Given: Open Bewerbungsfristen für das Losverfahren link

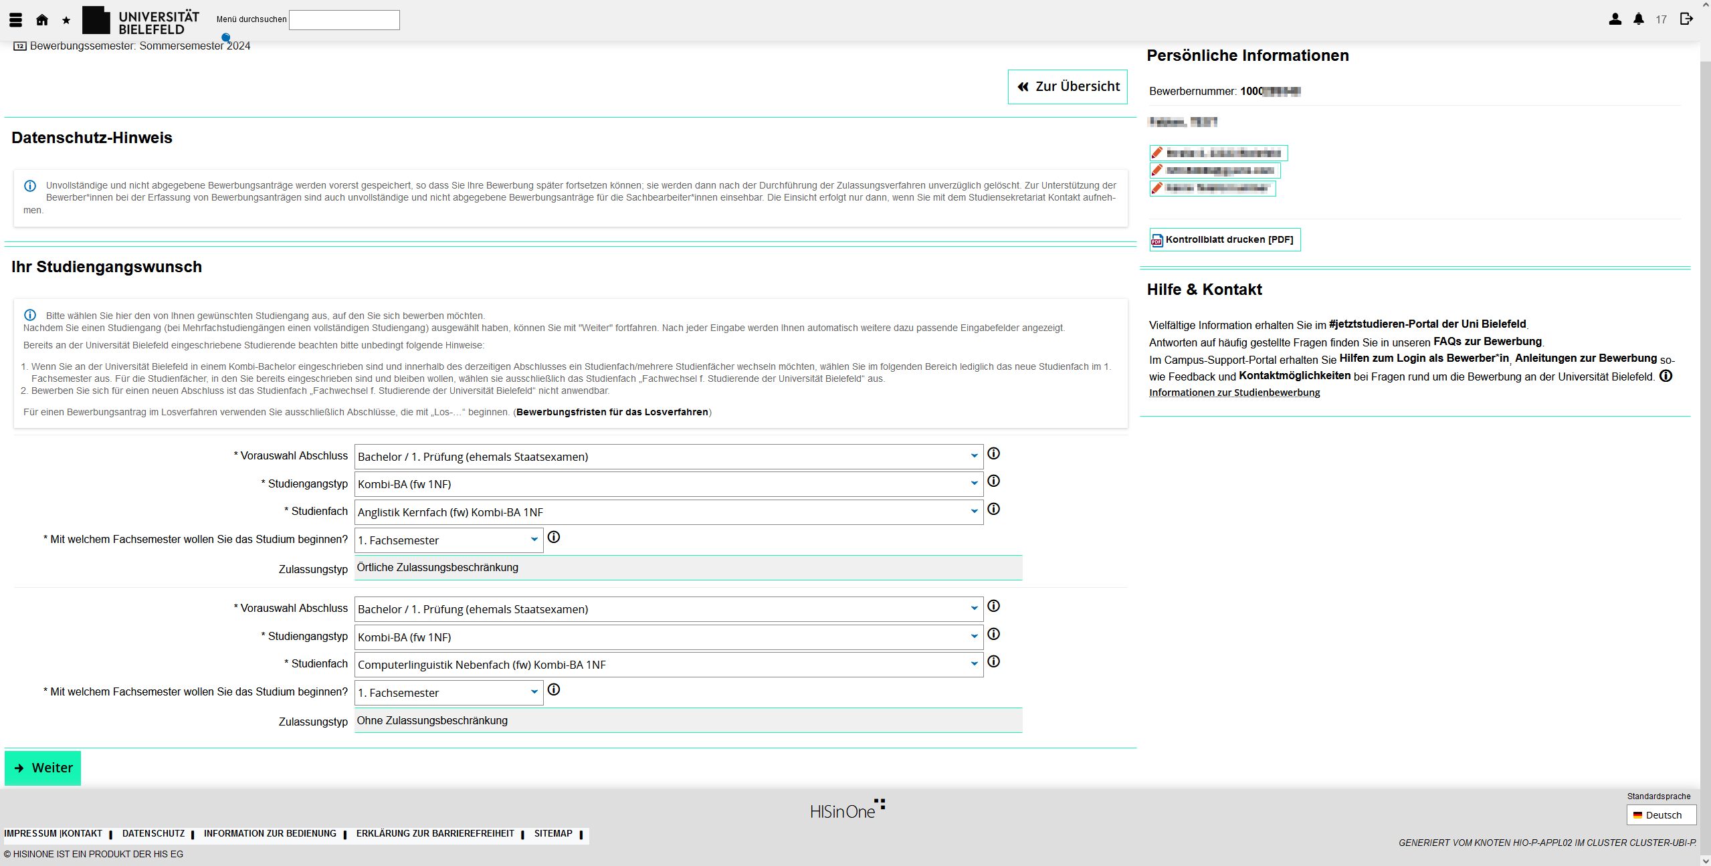Looking at the screenshot, I should (x=612, y=412).
